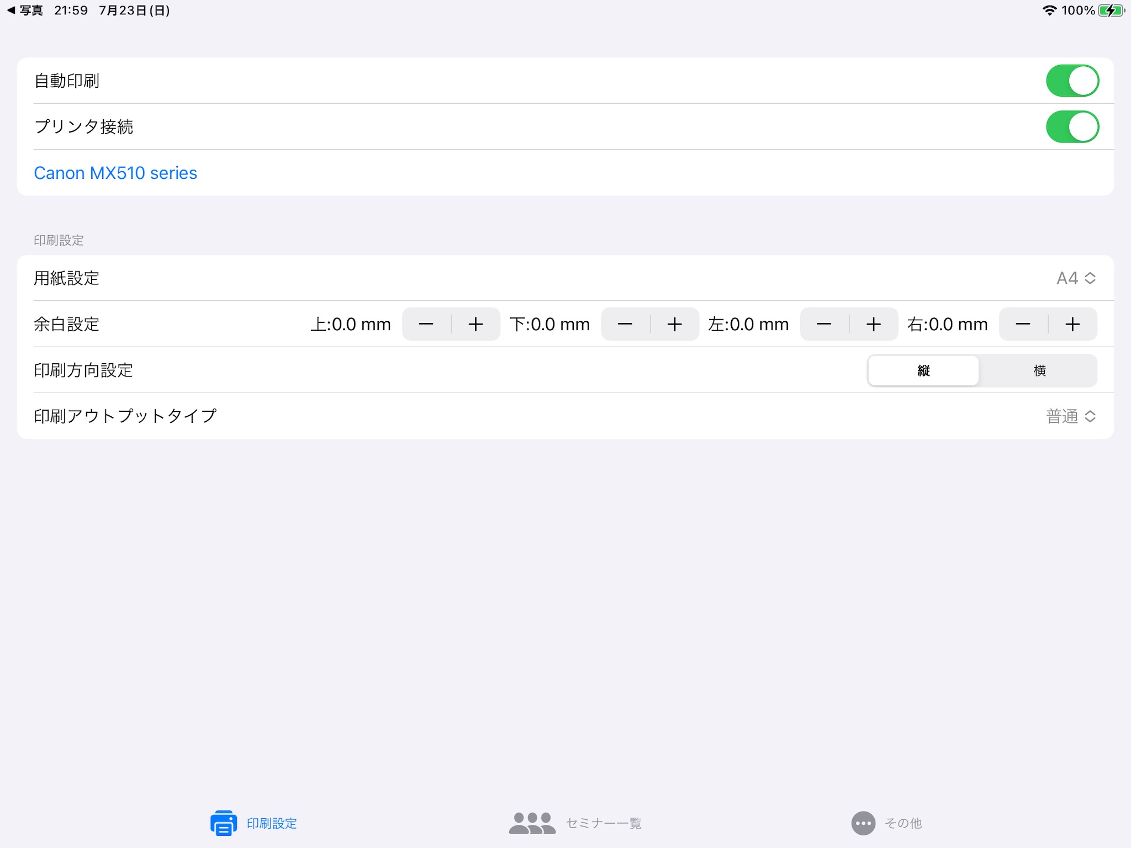Click the printer icon in the tab bar
Viewport: 1131px width, 848px height.
(224, 823)
